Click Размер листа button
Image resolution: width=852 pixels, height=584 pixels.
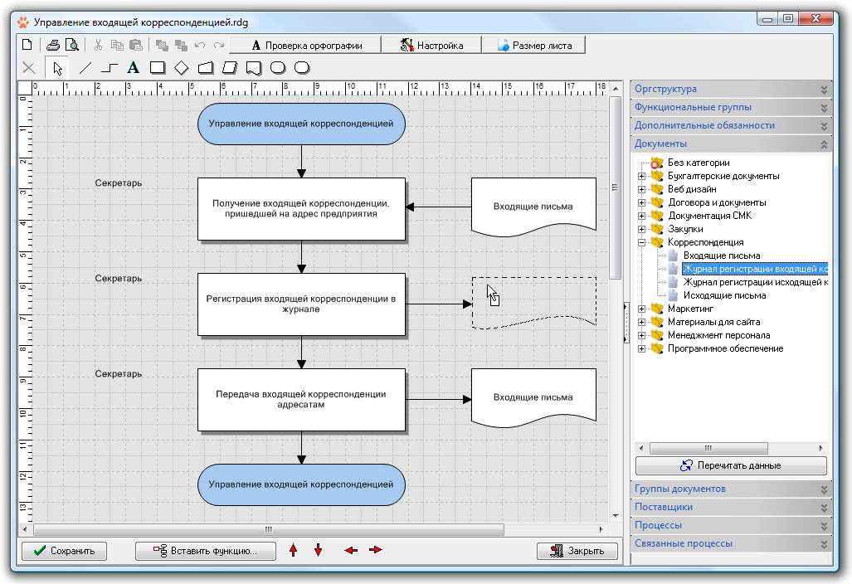534,45
